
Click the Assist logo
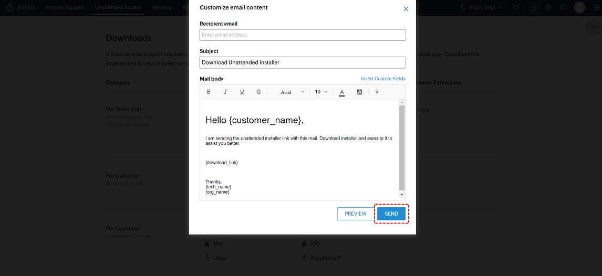(20, 7)
